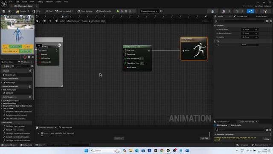
Task: Click the frame skip button beside Play
Action: pyautogui.click(x=122, y=11)
